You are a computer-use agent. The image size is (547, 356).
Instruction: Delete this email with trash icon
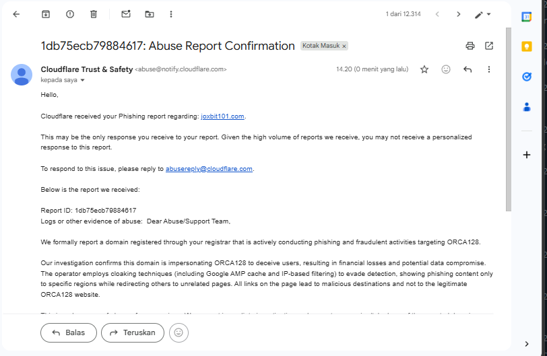coord(94,14)
